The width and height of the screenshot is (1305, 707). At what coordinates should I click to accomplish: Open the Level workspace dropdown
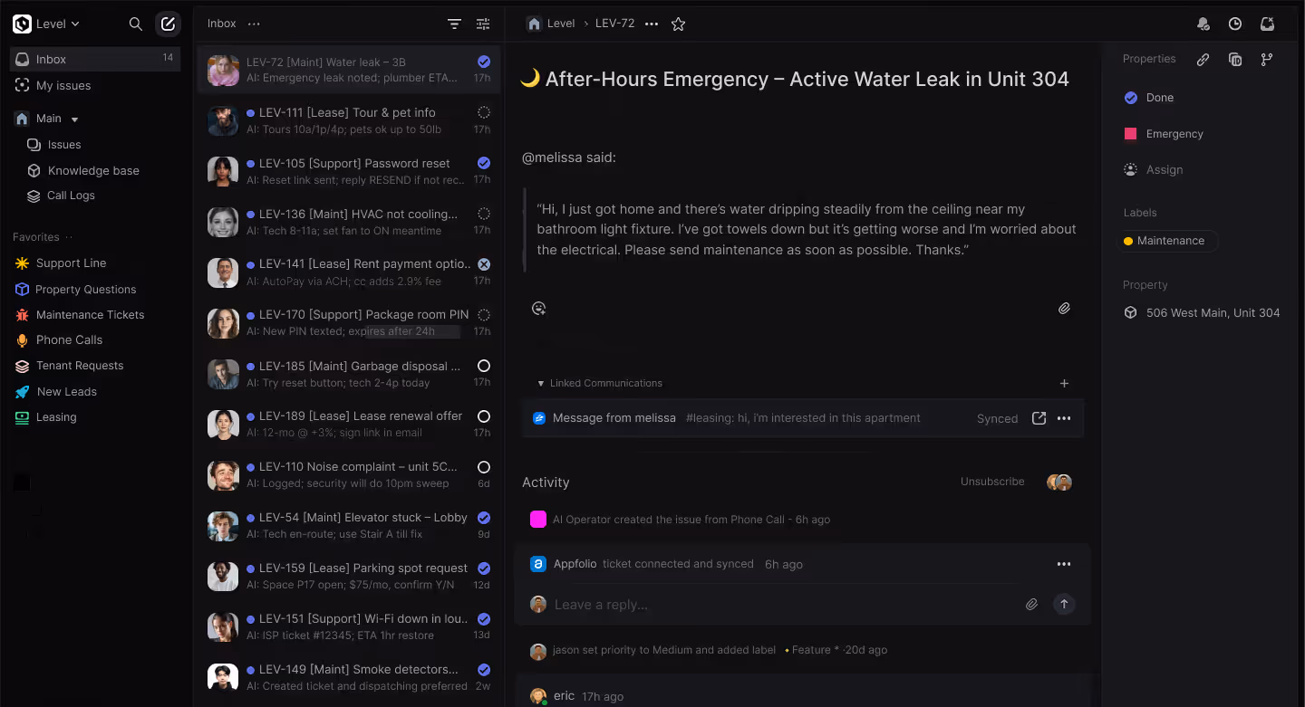pyautogui.click(x=47, y=24)
